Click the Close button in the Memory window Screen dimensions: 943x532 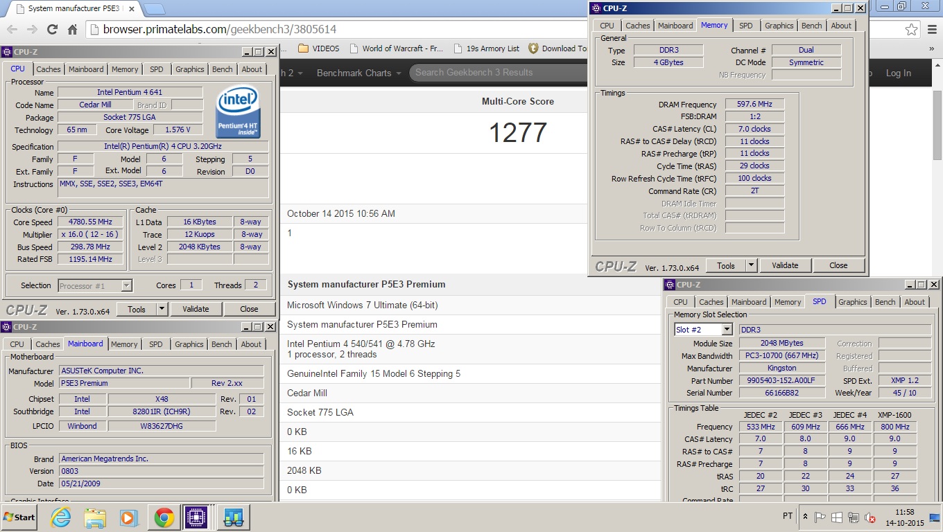point(838,265)
